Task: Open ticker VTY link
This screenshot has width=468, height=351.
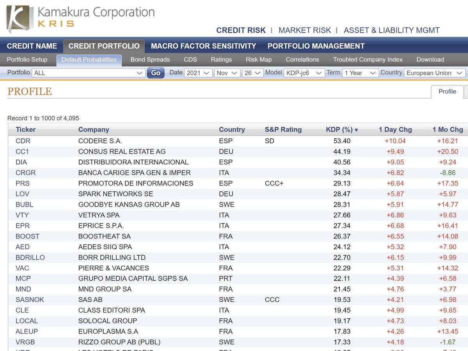Action: point(22,215)
